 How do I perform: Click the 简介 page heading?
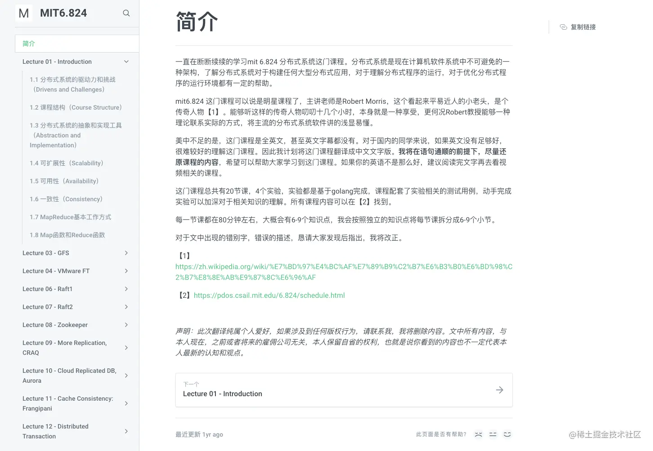(197, 22)
